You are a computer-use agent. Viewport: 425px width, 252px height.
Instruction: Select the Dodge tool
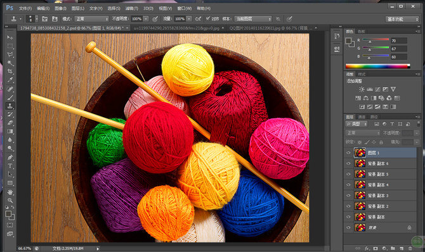click(10, 148)
